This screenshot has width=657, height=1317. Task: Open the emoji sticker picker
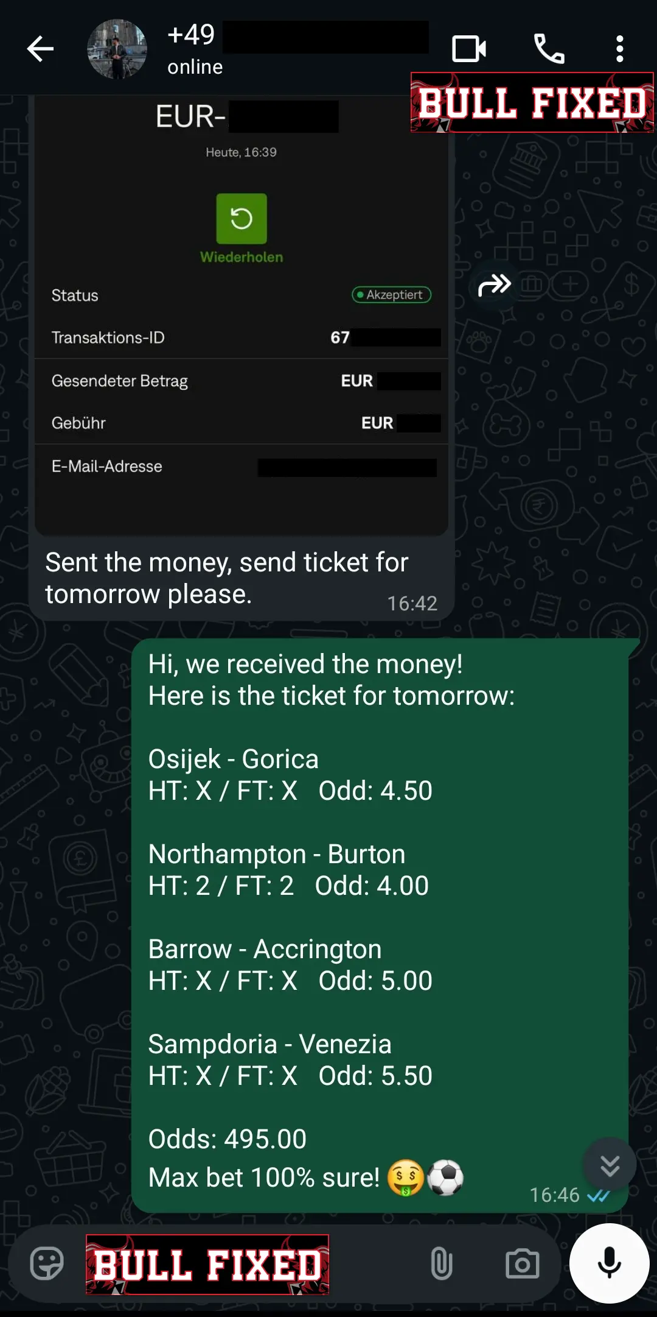(x=47, y=1263)
